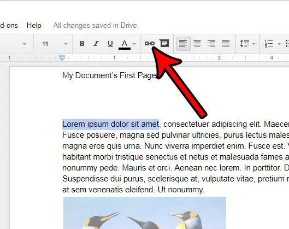Viewport: 289px width, 229px height.
Task: Click the text 'nonummy pede. Mauris et orci'
Action: [117, 168]
